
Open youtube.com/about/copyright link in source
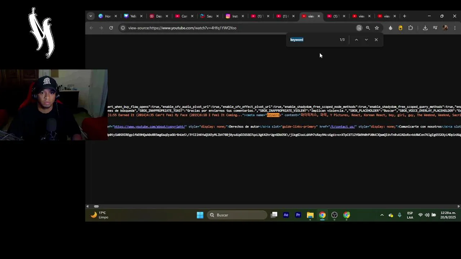[150, 127]
